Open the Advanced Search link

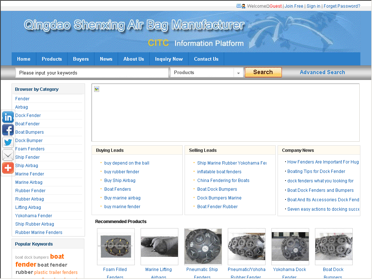[x=322, y=72]
